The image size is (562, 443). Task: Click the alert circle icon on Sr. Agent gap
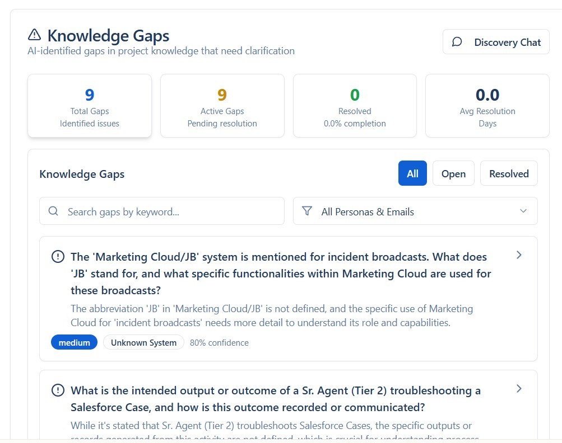pos(58,390)
